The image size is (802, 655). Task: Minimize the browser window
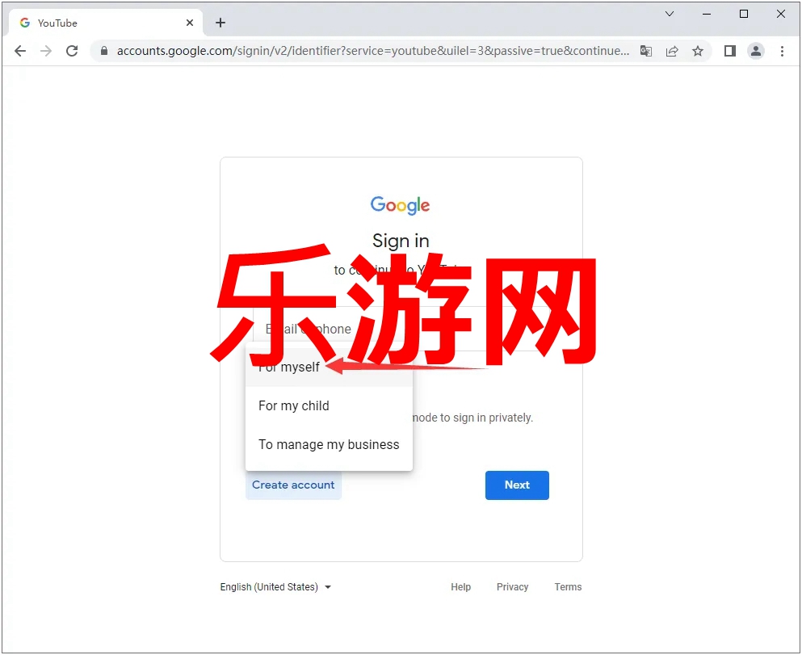[707, 14]
